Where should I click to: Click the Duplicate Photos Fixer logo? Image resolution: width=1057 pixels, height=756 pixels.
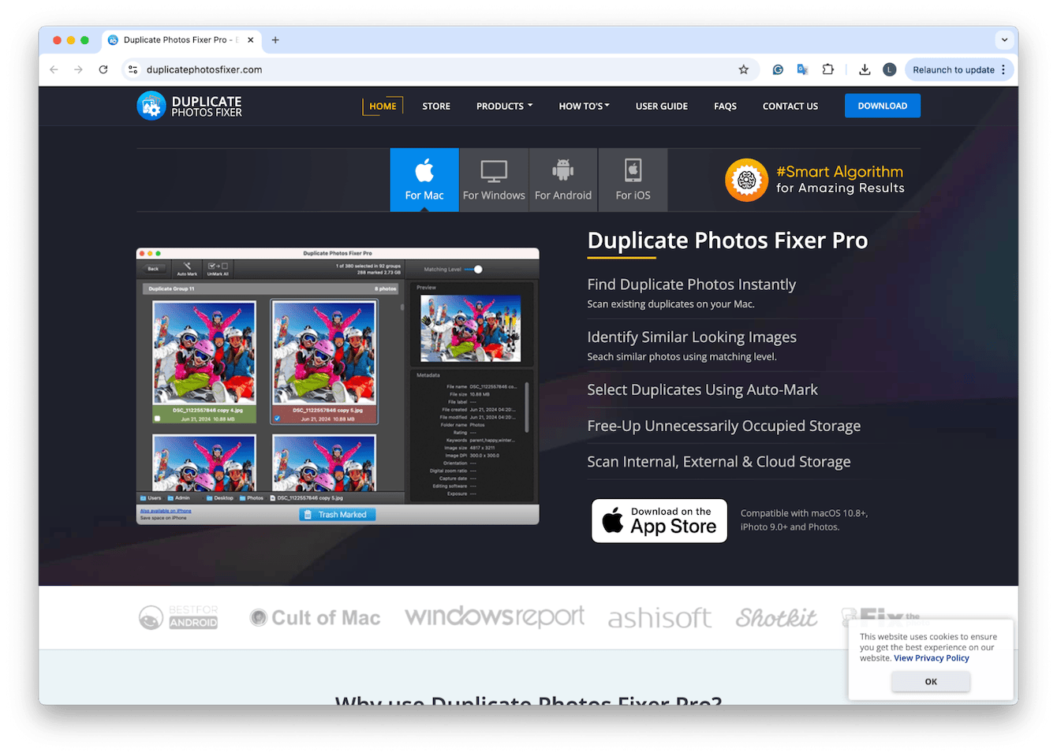pyautogui.click(x=189, y=106)
